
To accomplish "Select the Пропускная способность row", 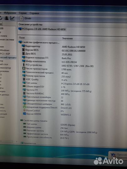I will [x=46, y=138].
